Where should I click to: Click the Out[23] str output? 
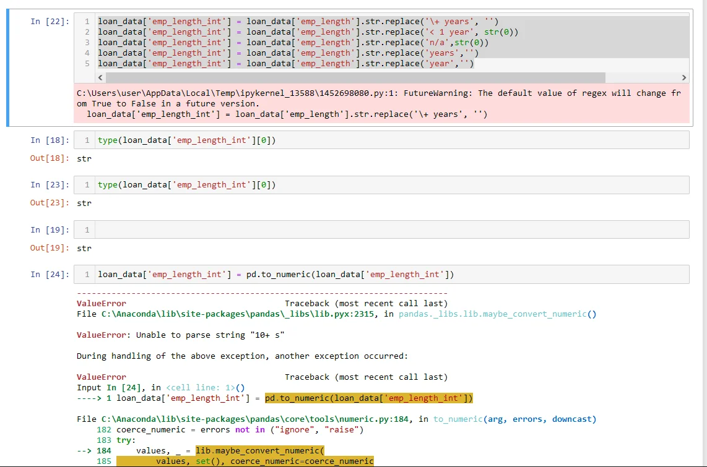(84, 203)
